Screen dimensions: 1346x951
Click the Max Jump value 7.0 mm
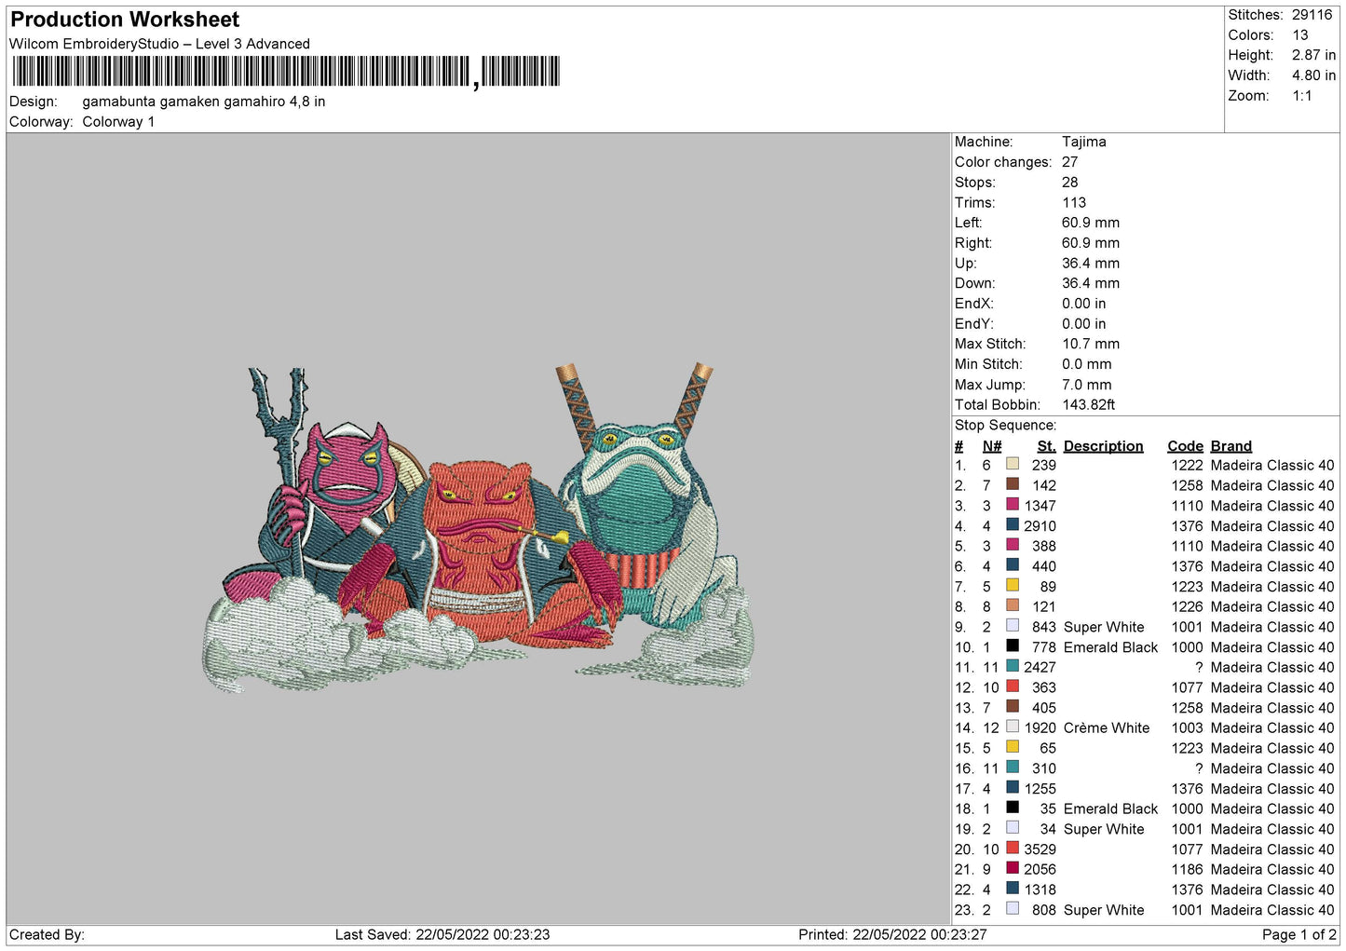(x=1086, y=385)
